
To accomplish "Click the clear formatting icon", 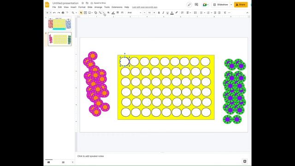I will (225, 12).
